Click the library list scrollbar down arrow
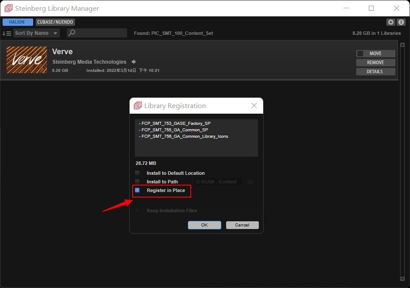 coord(402,279)
